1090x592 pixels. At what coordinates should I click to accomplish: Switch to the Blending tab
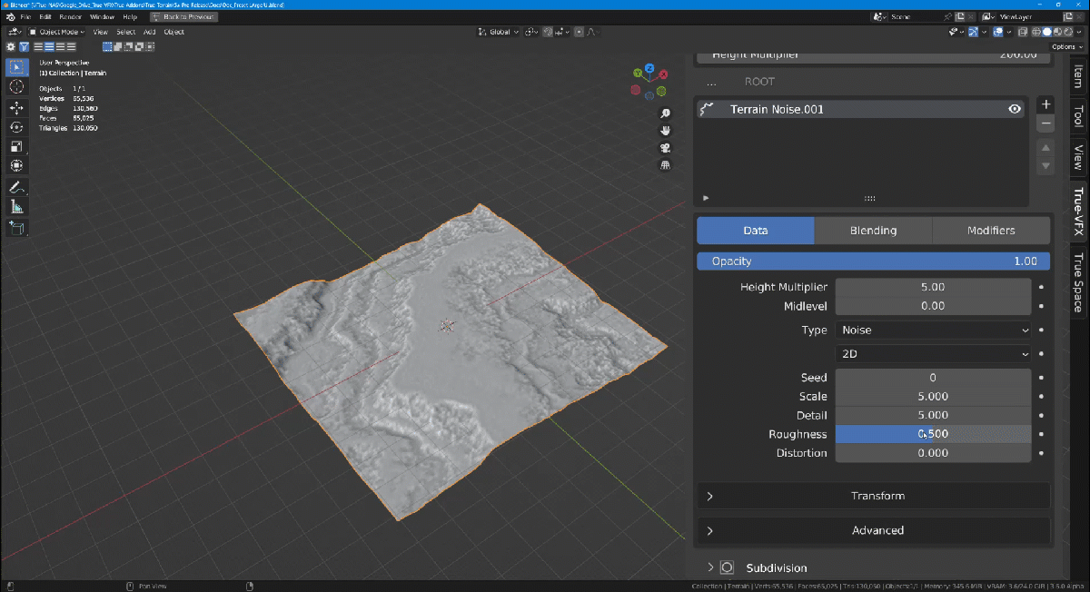click(873, 231)
